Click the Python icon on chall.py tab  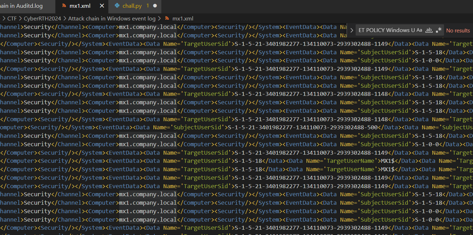click(117, 6)
